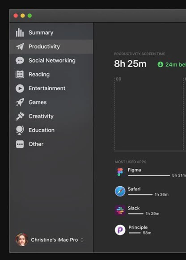
Task: Click the Creativity paintbrush icon
Action: point(20,116)
